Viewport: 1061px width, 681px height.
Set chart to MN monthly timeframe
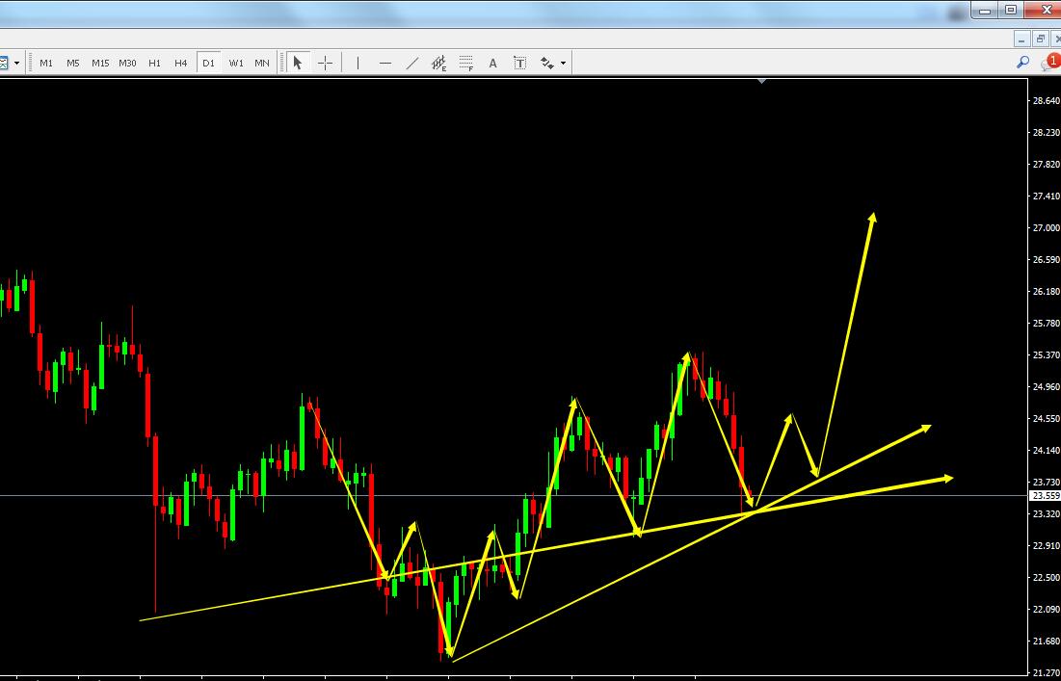pos(262,63)
